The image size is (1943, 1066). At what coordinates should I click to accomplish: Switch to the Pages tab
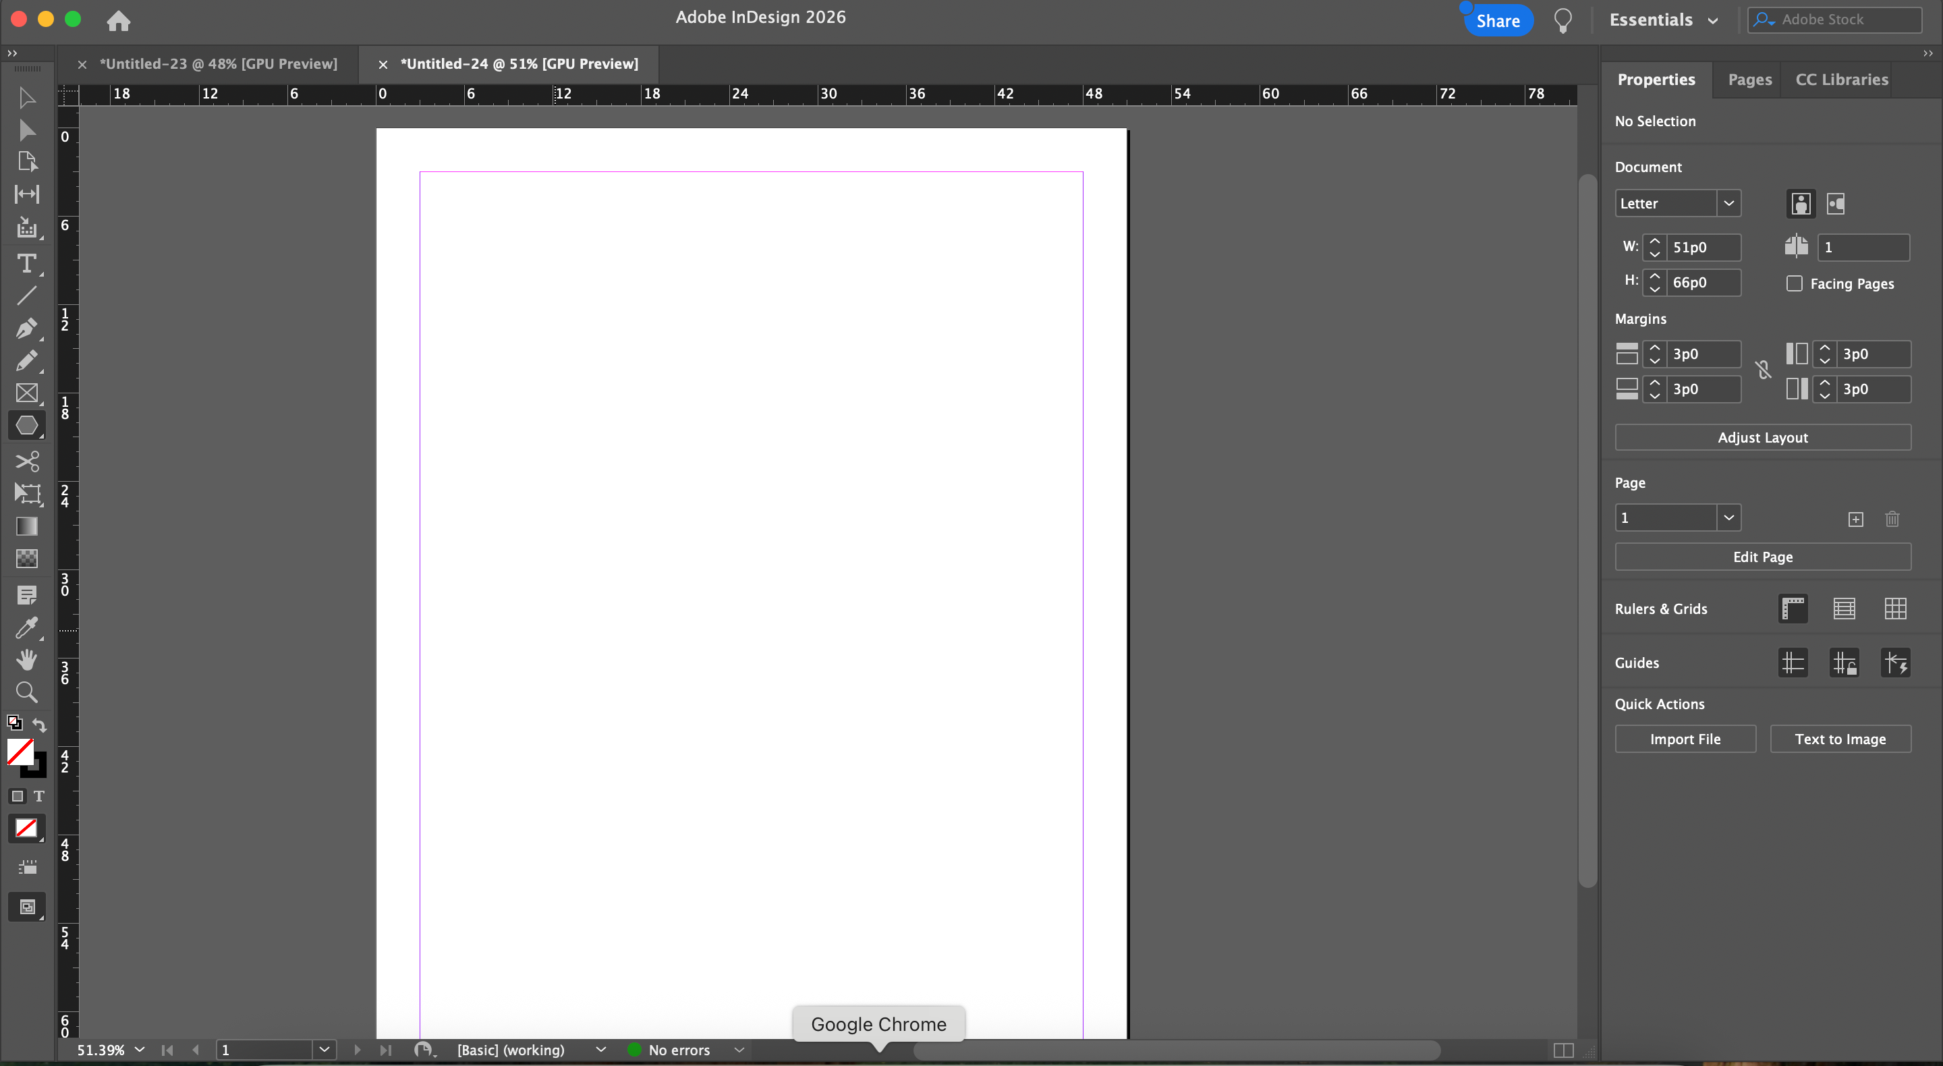point(1749,80)
